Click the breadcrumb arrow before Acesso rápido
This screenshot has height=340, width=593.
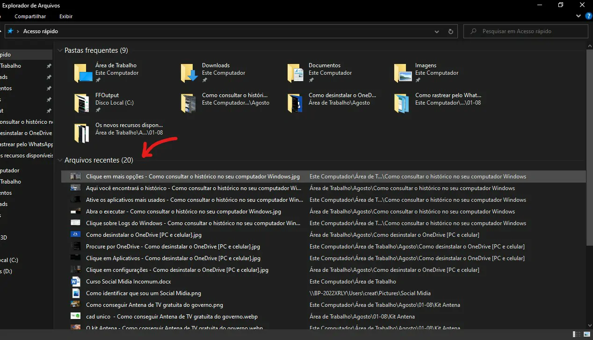tap(18, 31)
